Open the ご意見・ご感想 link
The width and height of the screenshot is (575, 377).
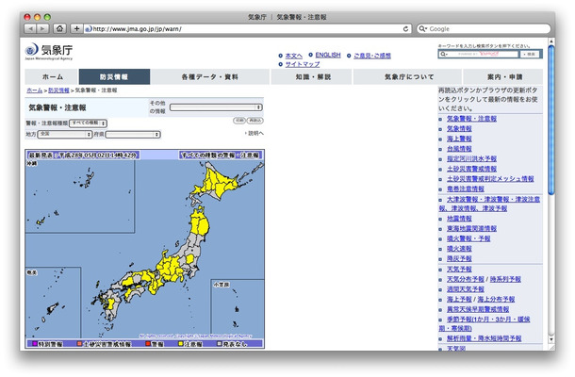pos(371,56)
